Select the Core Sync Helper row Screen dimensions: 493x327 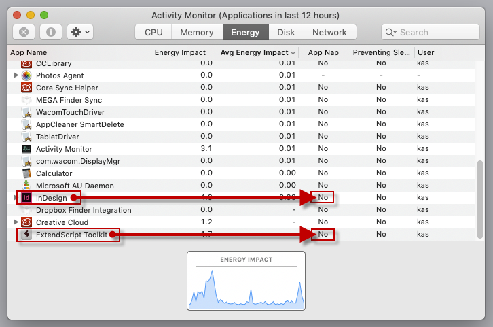[x=241, y=88]
